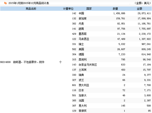Image resolution: width=152 pixels, height=113 pixels.
Task: Click the 计量单位 column header
Action: [x=68, y=9]
